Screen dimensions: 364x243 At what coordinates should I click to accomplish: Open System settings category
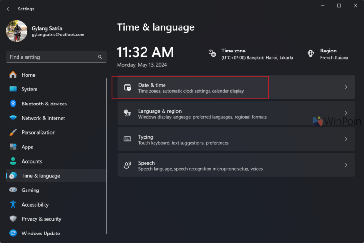point(56,89)
